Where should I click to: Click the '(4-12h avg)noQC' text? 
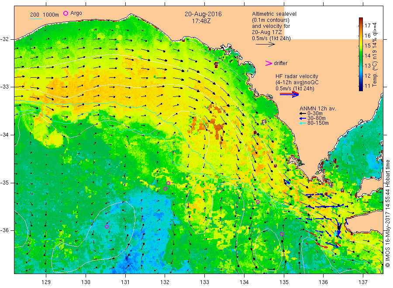coord(297,82)
